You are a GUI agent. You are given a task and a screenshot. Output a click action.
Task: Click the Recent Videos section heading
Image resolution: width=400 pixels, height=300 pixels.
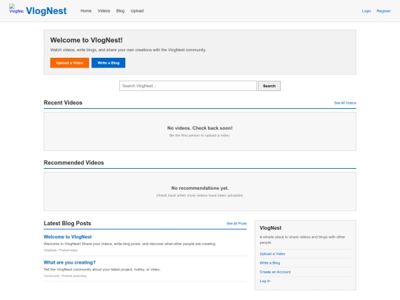tap(63, 102)
